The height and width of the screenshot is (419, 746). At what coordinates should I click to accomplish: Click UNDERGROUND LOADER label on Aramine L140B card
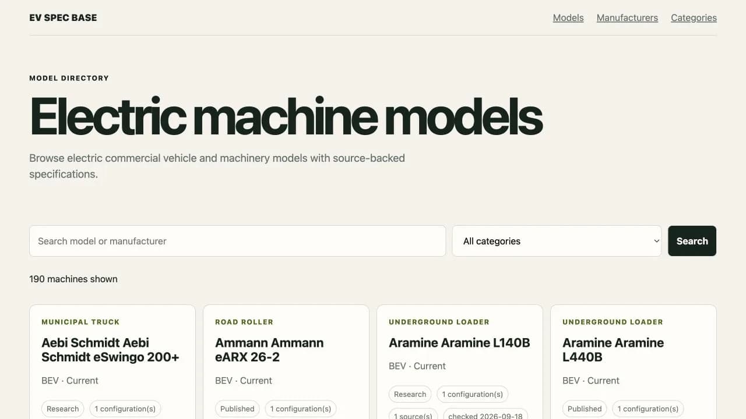point(439,322)
